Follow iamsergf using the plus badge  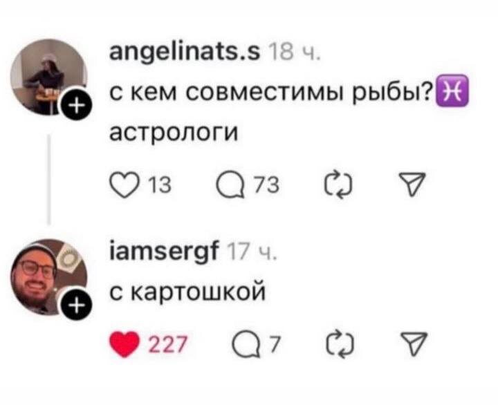tap(77, 304)
